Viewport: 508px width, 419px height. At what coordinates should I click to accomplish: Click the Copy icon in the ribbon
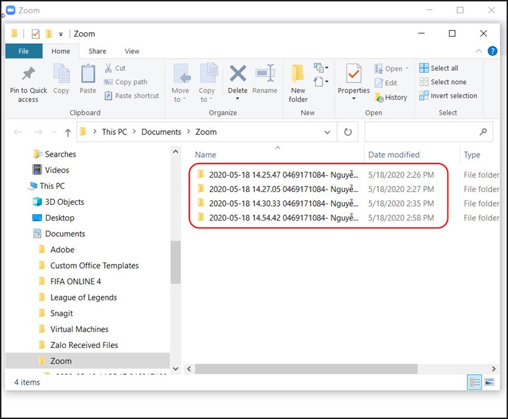click(61, 78)
